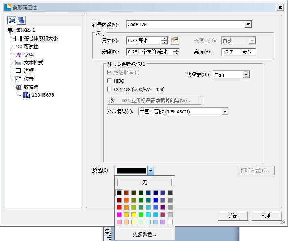The height and width of the screenshot is (241, 288).
Task: Click the 关闭 button
Action: [x=233, y=216]
